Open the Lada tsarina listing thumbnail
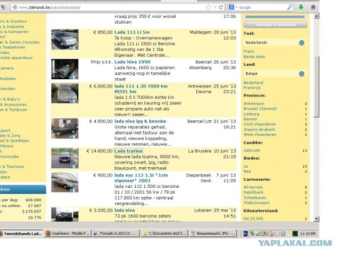This screenshot has height=259, width=346. point(64,159)
